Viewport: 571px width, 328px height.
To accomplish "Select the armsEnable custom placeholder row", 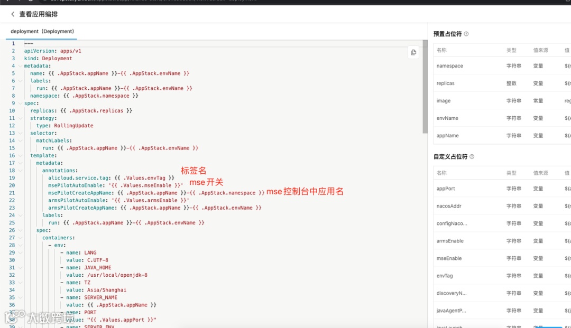I will pyautogui.click(x=502, y=241).
